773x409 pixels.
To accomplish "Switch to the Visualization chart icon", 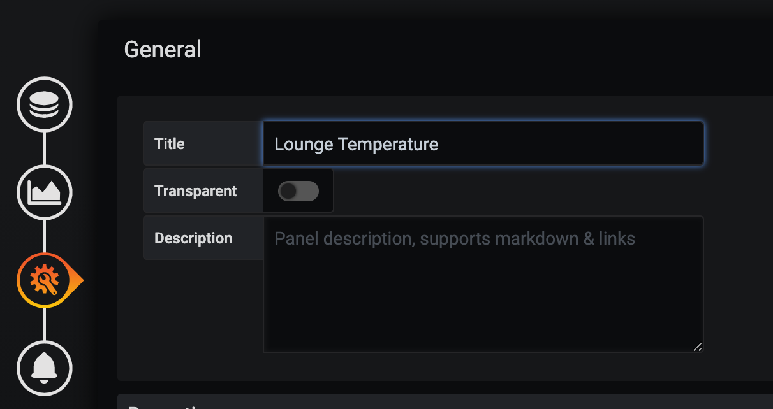I will [45, 192].
